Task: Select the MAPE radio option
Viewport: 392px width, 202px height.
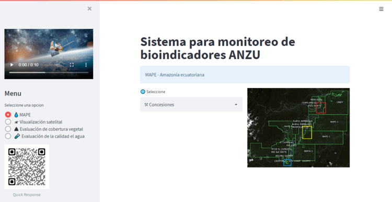Action: pyautogui.click(x=8, y=115)
